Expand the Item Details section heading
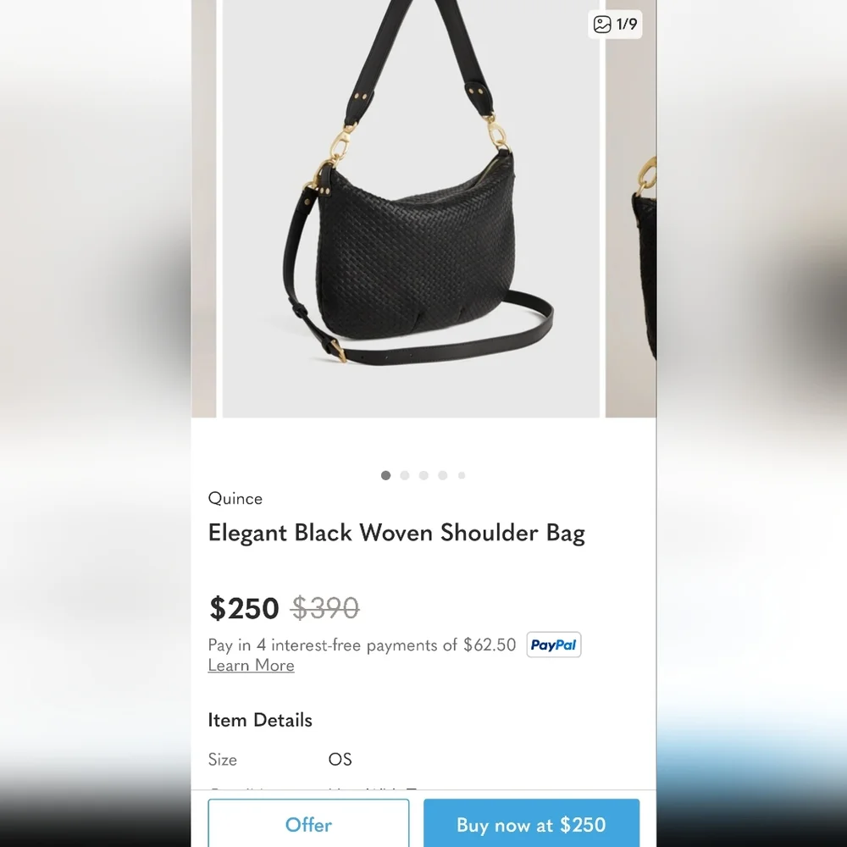The height and width of the screenshot is (847, 847). 260,720
